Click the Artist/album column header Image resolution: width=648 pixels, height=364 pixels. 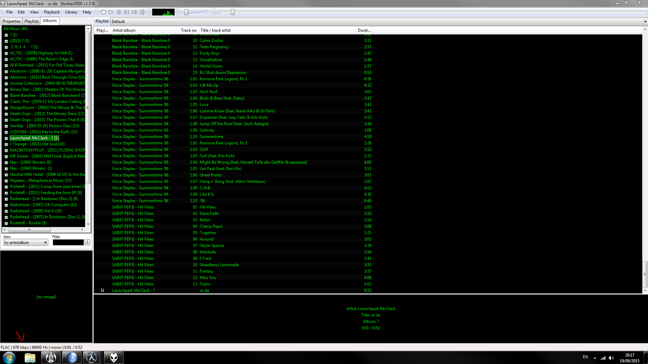[144, 30]
